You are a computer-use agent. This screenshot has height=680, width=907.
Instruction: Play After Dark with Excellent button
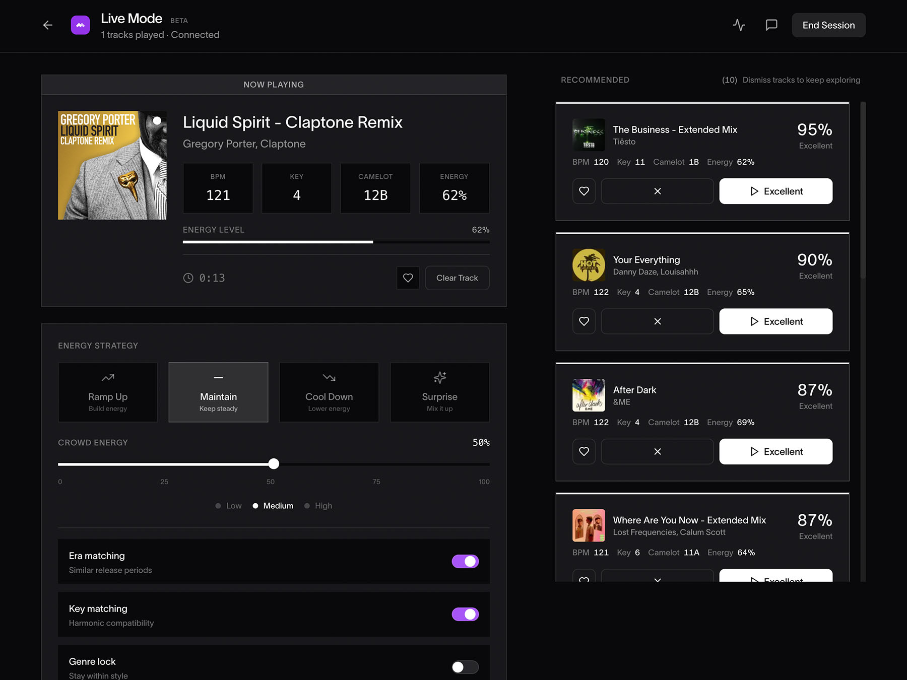pyautogui.click(x=776, y=452)
